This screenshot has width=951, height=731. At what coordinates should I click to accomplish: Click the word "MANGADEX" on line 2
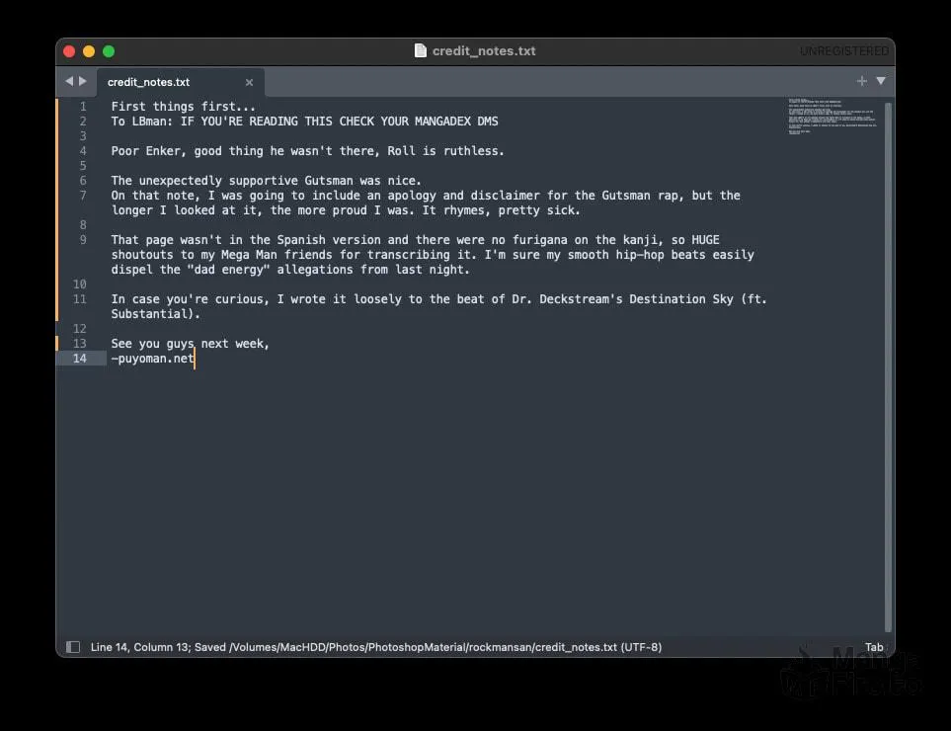coord(442,122)
